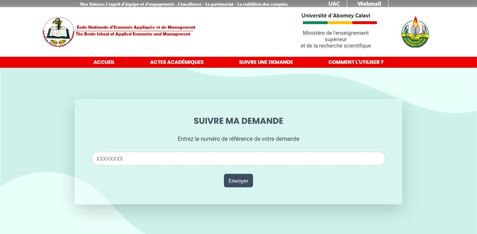Screen dimensions: 477x234
Task: Click green segment of the flag stripe
Action: coord(315,23)
